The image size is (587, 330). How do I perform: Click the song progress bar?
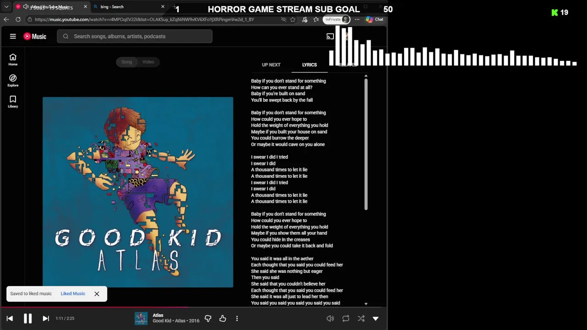[x=194, y=308]
